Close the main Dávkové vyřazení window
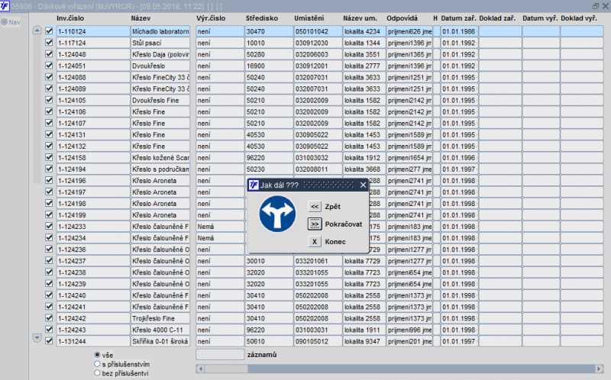 click(606, 6)
